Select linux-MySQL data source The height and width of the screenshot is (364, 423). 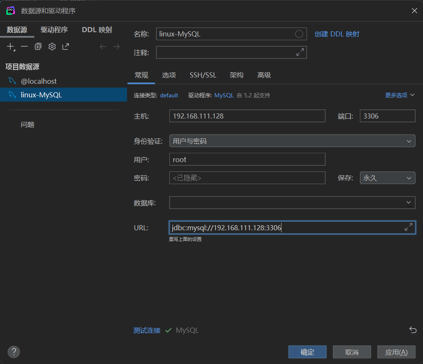point(64,95)
